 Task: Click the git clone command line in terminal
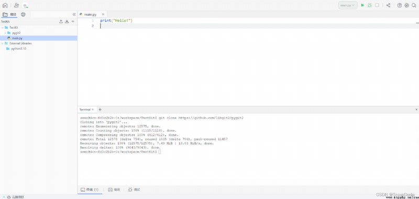[162, 118]
